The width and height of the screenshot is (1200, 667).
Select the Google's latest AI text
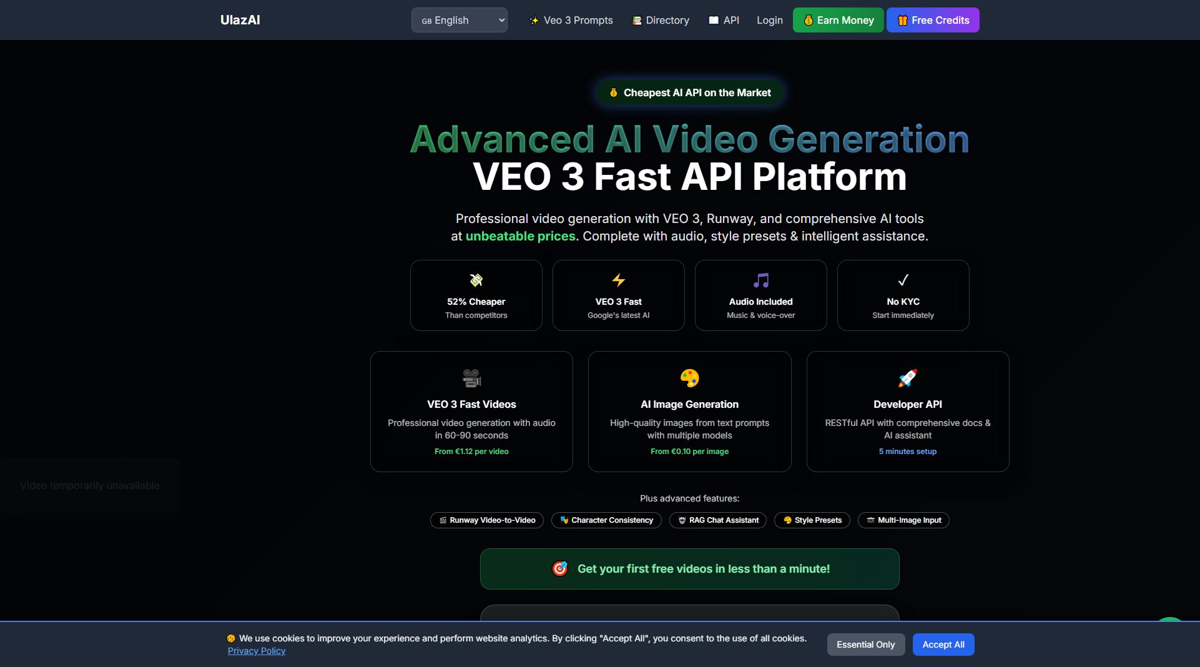pyautogui.click(x=619, y=315)
